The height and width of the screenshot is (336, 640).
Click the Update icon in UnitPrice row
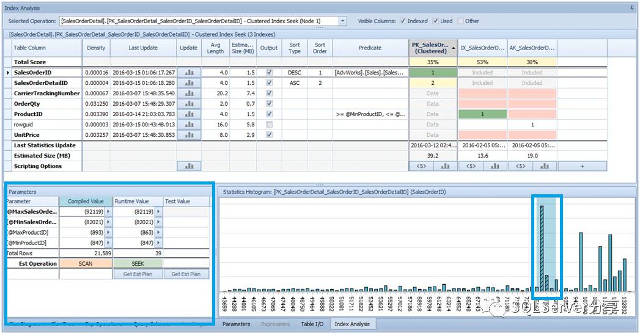pos(188,135)
